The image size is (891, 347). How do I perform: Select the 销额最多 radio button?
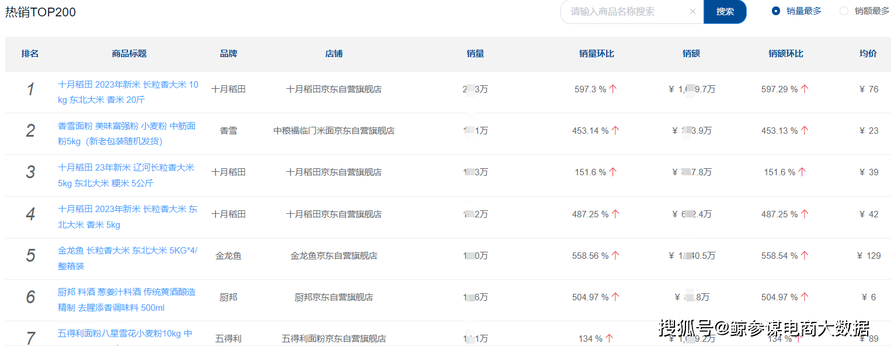point(844,11)
